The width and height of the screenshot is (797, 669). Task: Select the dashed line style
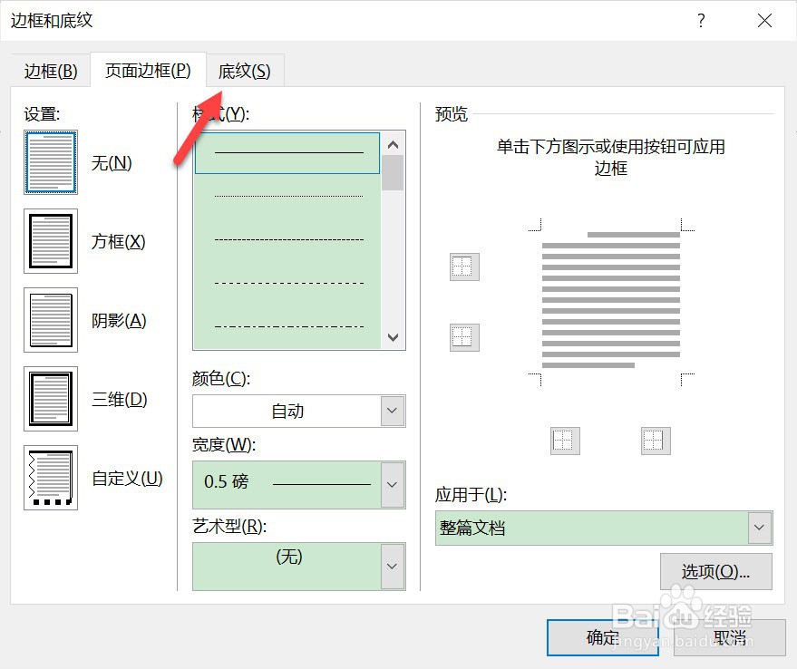pos(287,238)
